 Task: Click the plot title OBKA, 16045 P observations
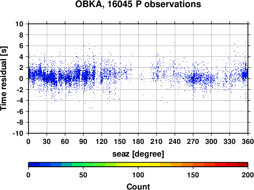coord(138,4)
